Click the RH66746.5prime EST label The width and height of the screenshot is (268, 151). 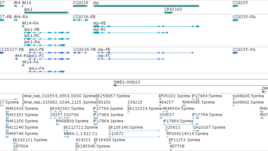point(22,134)
